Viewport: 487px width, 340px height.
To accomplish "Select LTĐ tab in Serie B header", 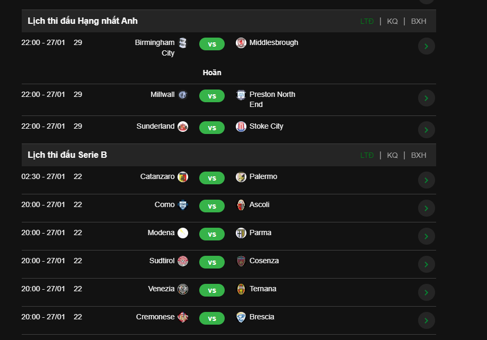I will [x=367, y=155].
